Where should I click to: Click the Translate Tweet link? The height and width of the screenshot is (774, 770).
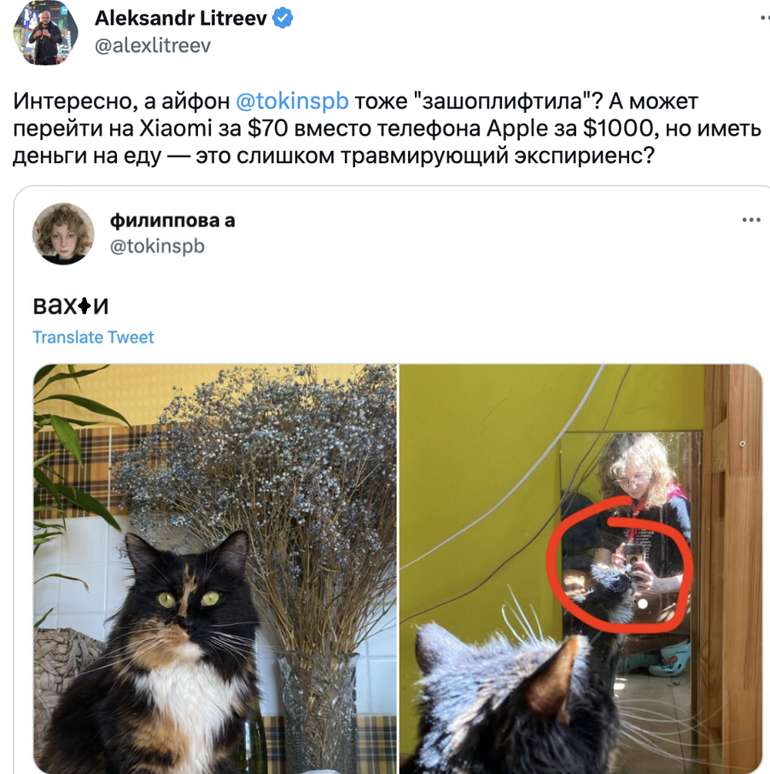pyautogui.click(x=93, y=337)
